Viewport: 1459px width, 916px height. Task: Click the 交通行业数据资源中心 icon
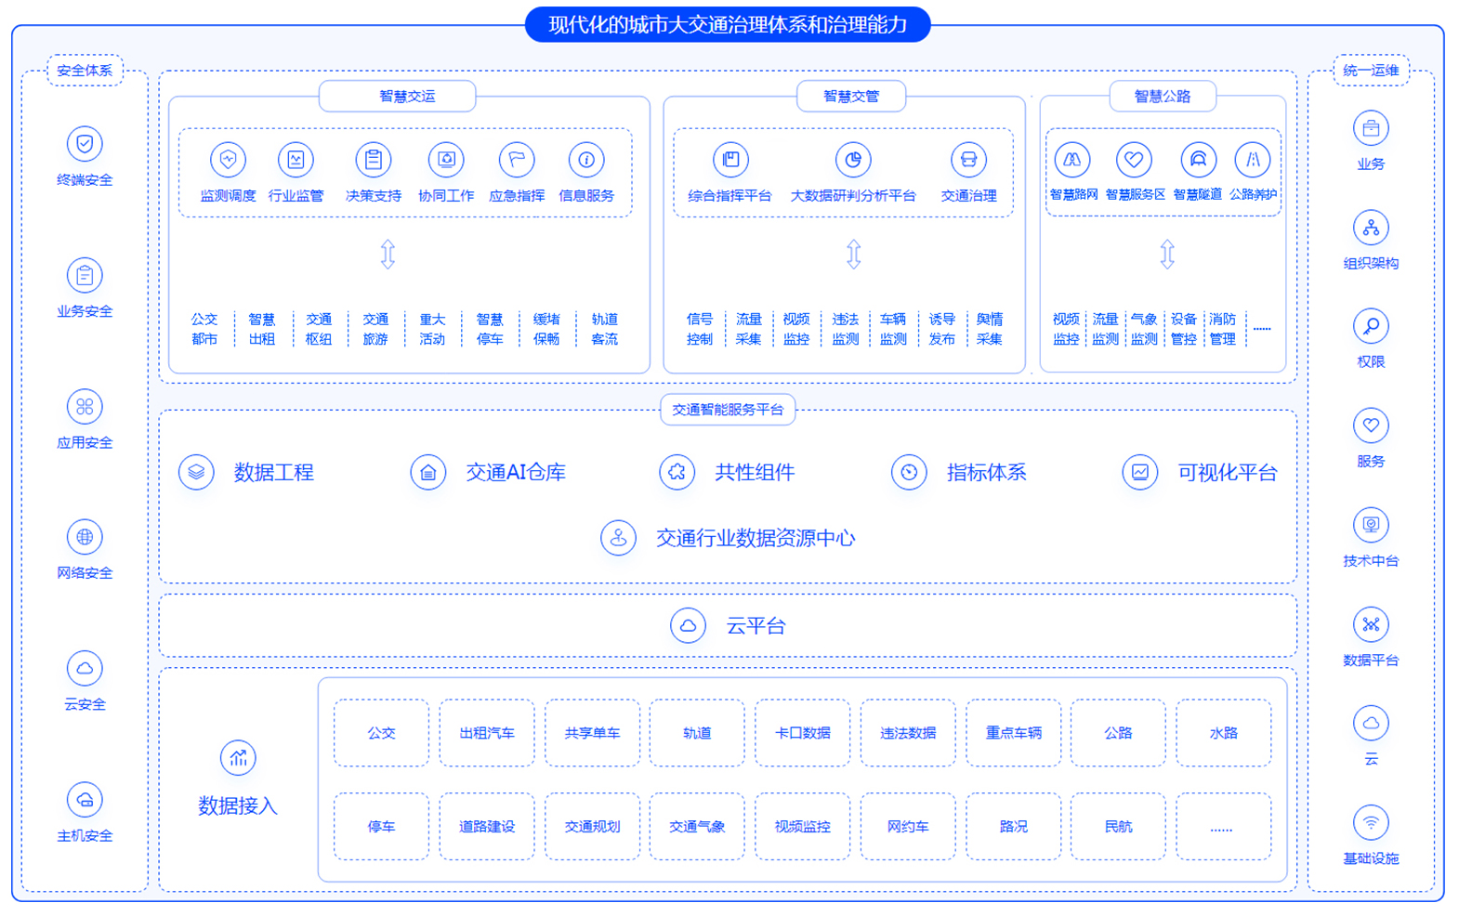tap(618, 538)
